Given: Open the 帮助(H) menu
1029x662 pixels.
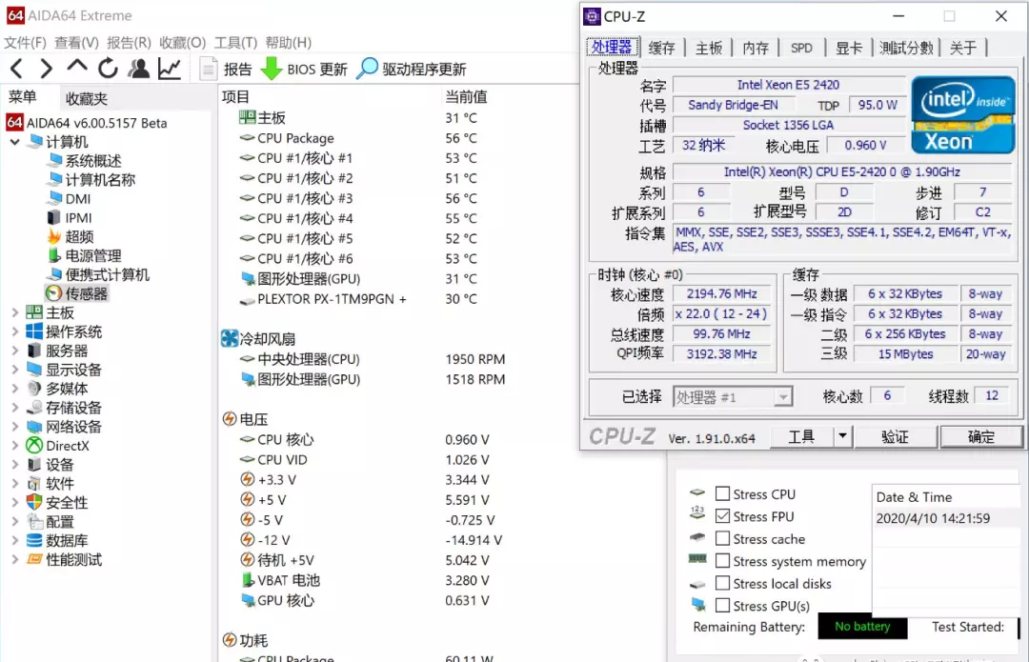Looking at the screenshot, I should point(288,43).
